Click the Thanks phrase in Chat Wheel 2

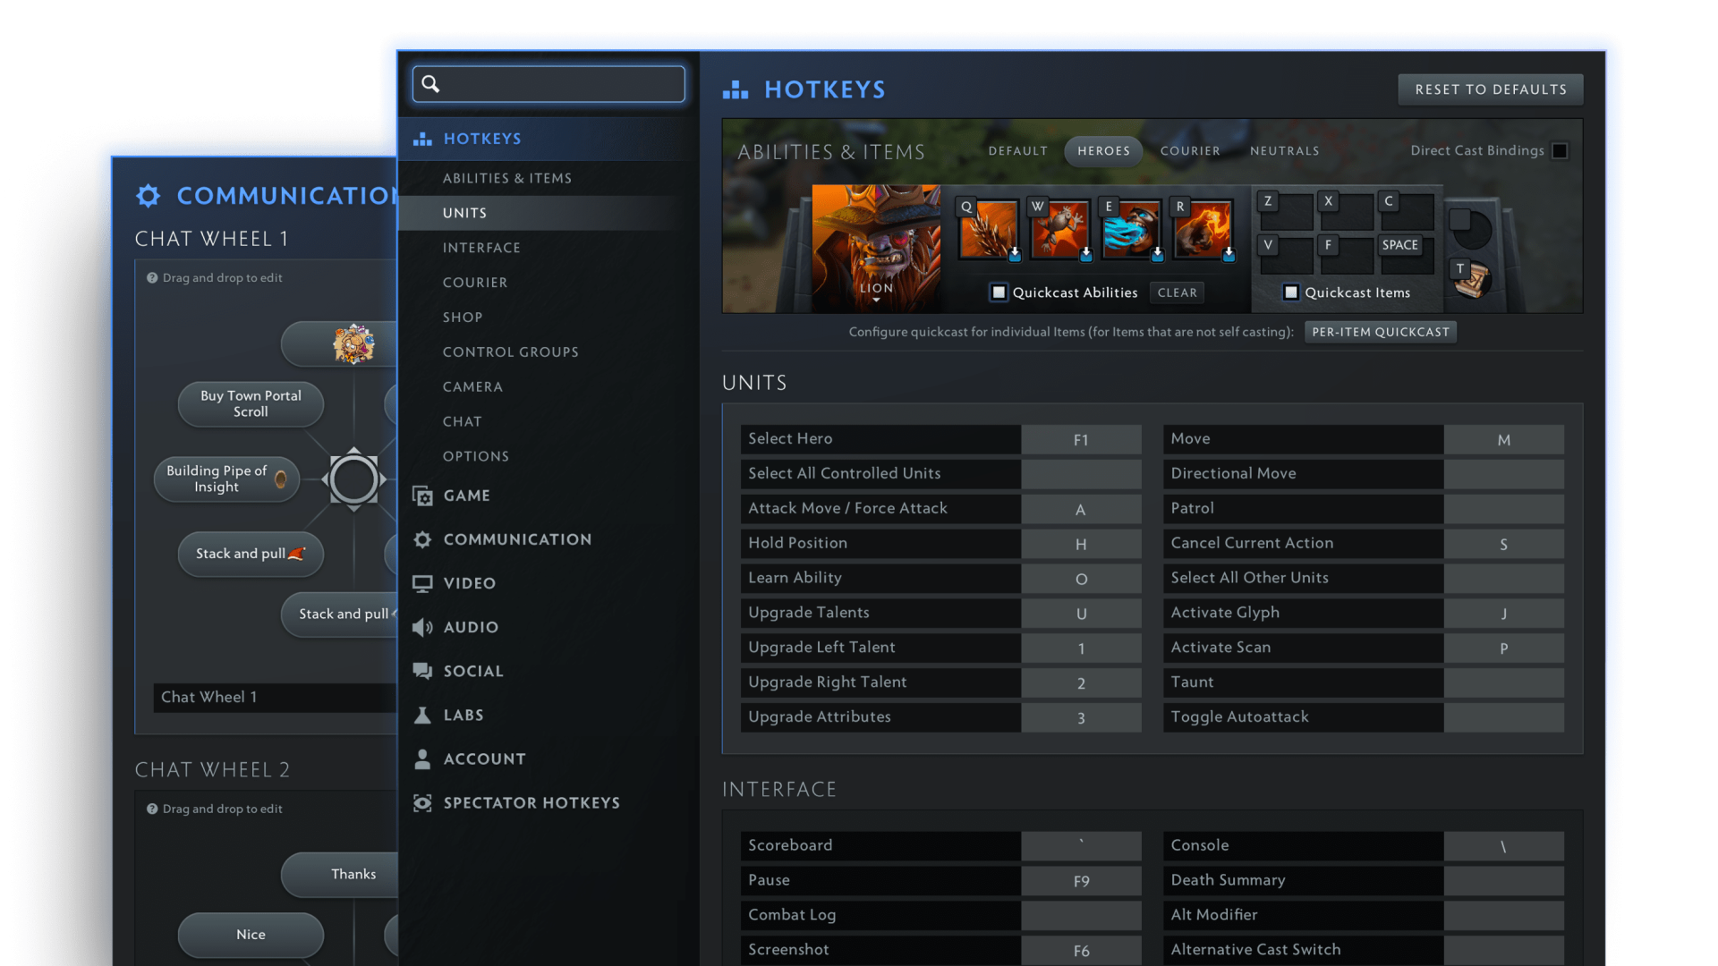click(340, 875)
